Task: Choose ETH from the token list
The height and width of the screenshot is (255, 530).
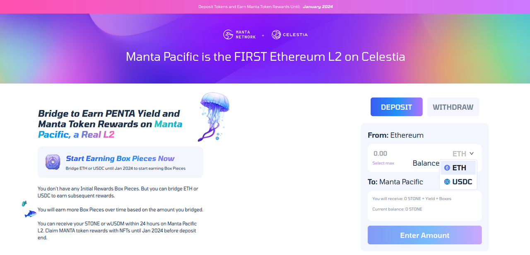Action: (458, 168)
